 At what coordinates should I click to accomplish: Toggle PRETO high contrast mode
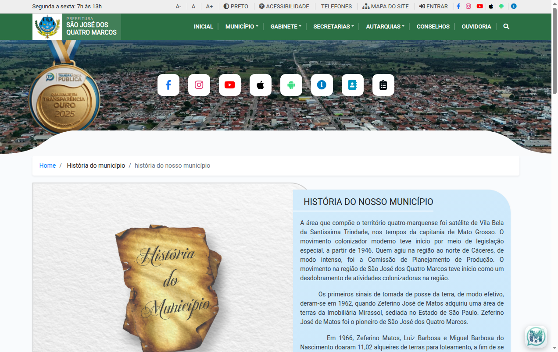tap(236, 7)
